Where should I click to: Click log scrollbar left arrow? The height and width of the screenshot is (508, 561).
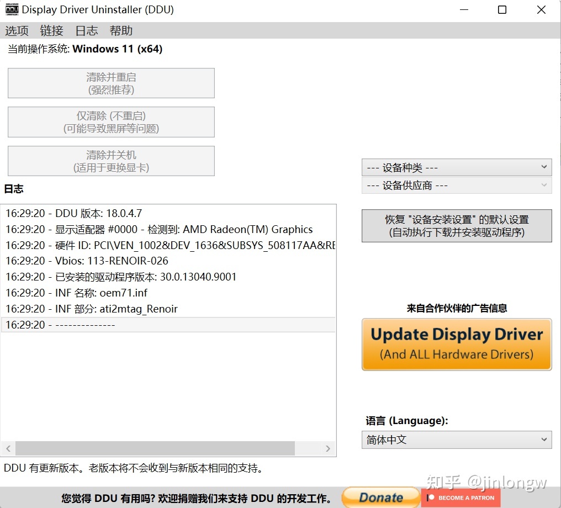pyautogui.click(x=8, y=448)
